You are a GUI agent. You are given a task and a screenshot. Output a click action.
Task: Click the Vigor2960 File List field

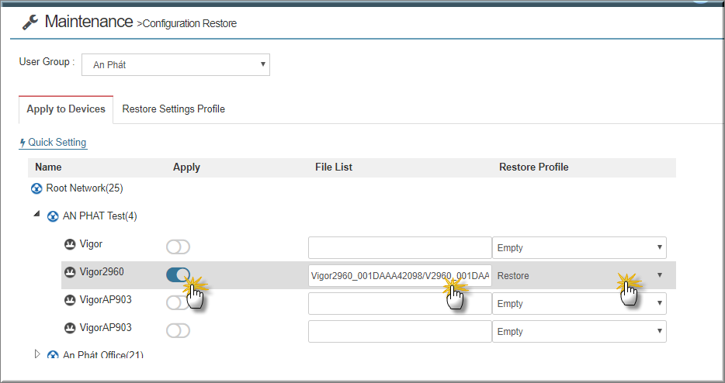click(400, 275)
